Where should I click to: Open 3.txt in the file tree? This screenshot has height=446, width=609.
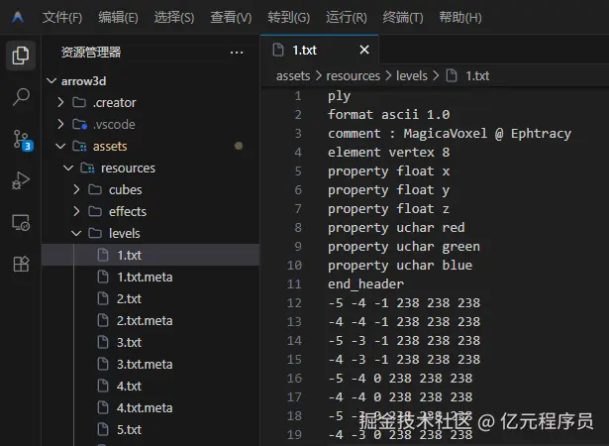151,342
